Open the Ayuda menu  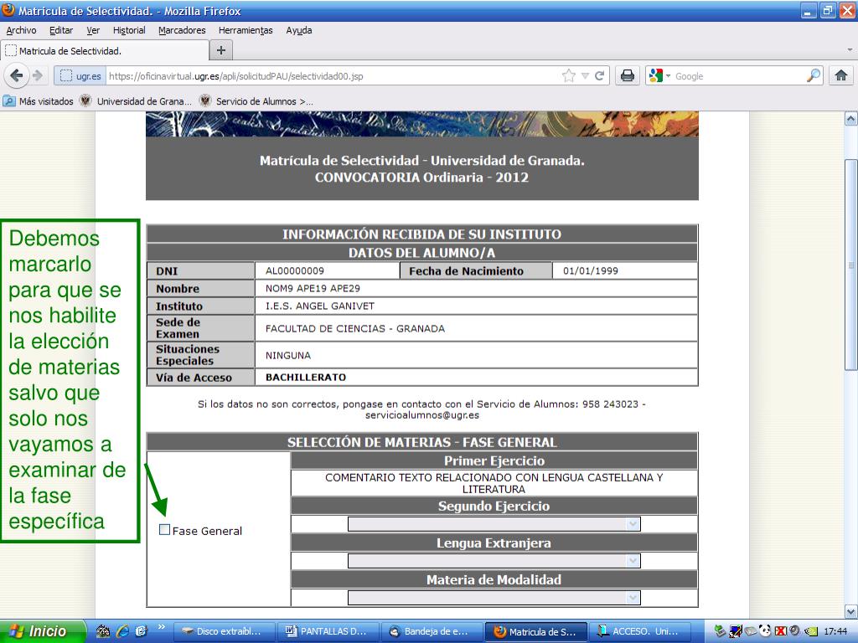[x=299, y=30]
